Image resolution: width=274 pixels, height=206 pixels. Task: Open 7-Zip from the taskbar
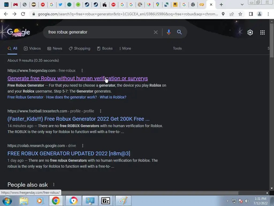tap(105, 201)
